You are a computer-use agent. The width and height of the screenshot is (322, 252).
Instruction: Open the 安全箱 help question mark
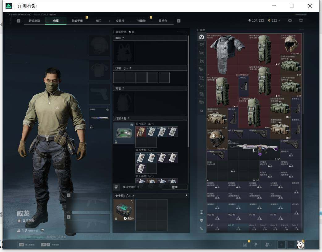[133, 196]
